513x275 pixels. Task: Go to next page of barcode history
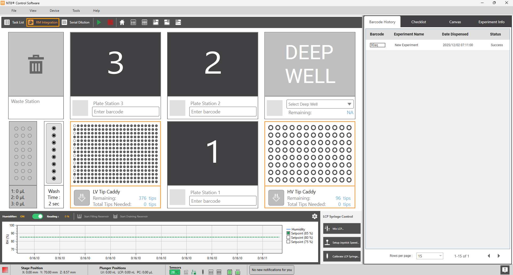pos(499,256)
